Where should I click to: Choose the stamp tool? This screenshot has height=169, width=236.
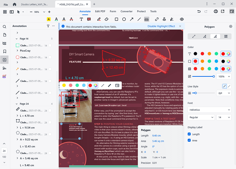coord(164,19)
